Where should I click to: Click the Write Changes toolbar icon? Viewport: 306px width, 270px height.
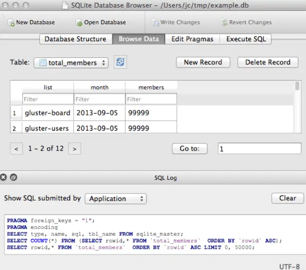(x=156, y=23)
